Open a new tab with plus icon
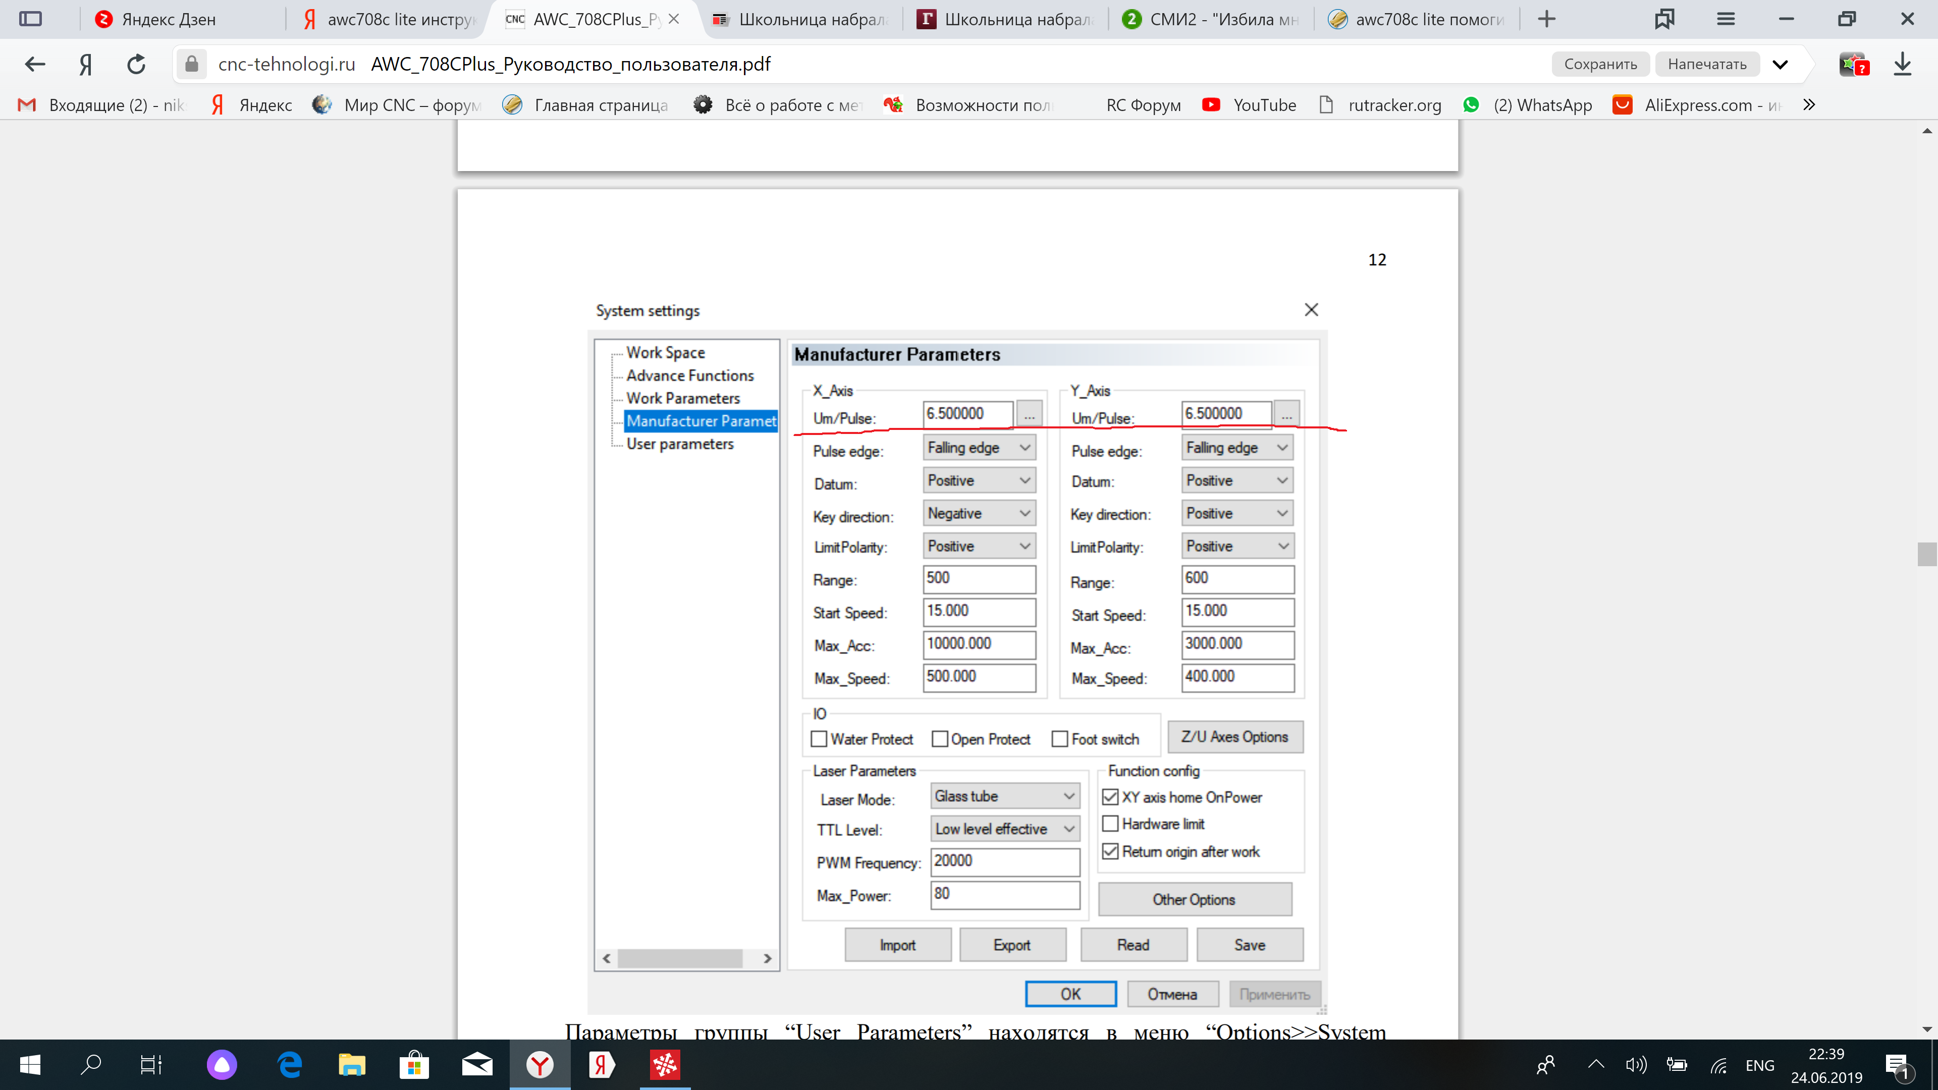Viewport: 1938px width, 1090px height. click(x=1546, y=19)
